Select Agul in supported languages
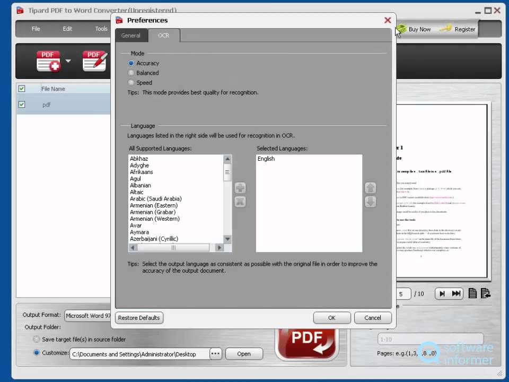The height and width of the screenshot is (382, 509). point(135,179)
